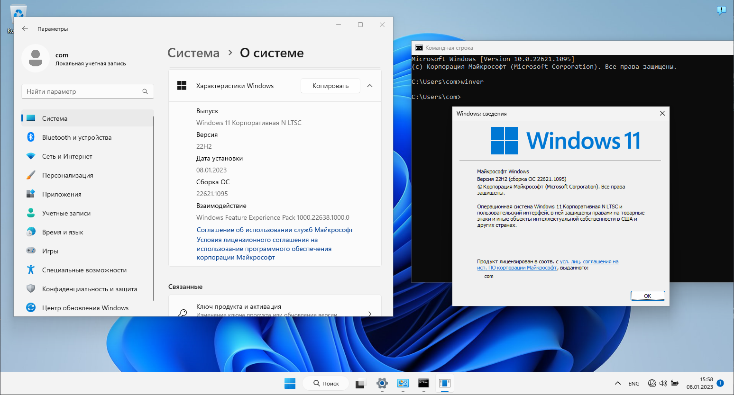Click the build value 22621.1095
This screenshot has width=734, height=395.
(212, 194)
